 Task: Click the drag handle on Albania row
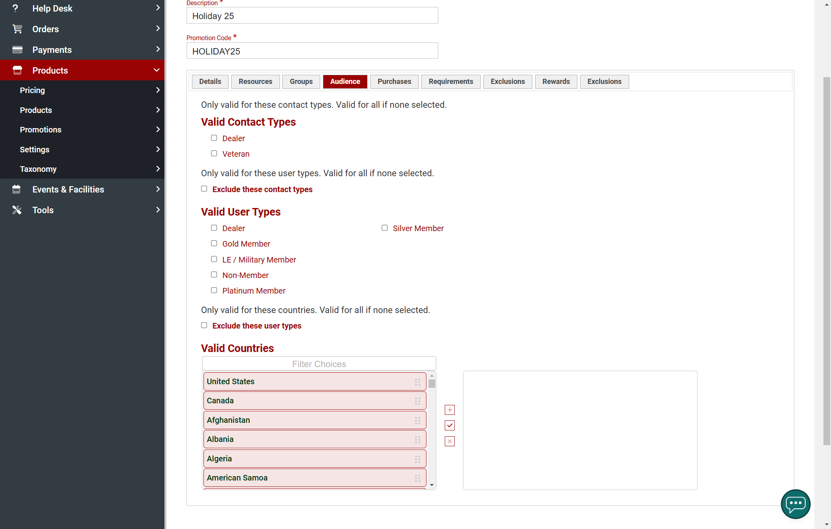pos(417,440)
